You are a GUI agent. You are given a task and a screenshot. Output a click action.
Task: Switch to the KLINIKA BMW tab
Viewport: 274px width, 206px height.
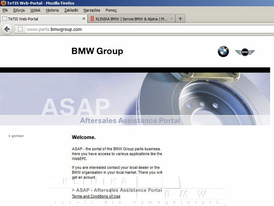(132, 19)
